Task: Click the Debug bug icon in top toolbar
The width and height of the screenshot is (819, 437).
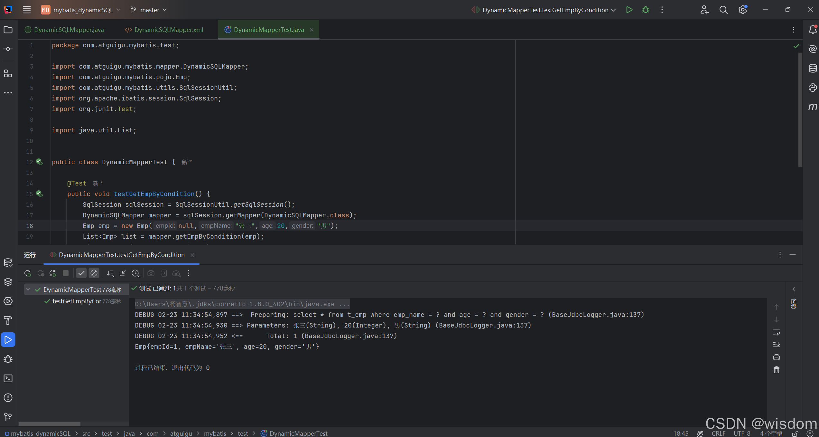Action: coord(646,10)
